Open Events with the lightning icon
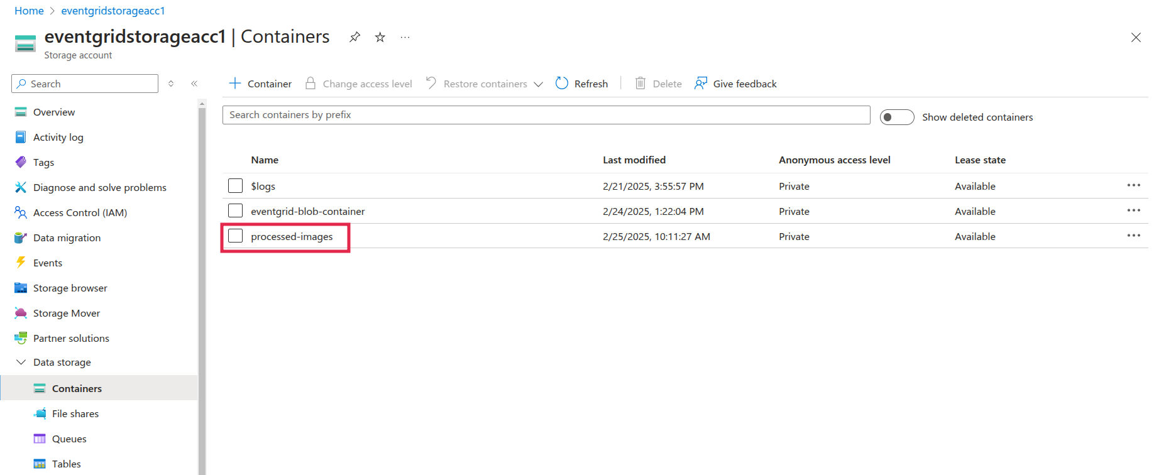The height and width of the screenshot is (475, 1154). 21,263
